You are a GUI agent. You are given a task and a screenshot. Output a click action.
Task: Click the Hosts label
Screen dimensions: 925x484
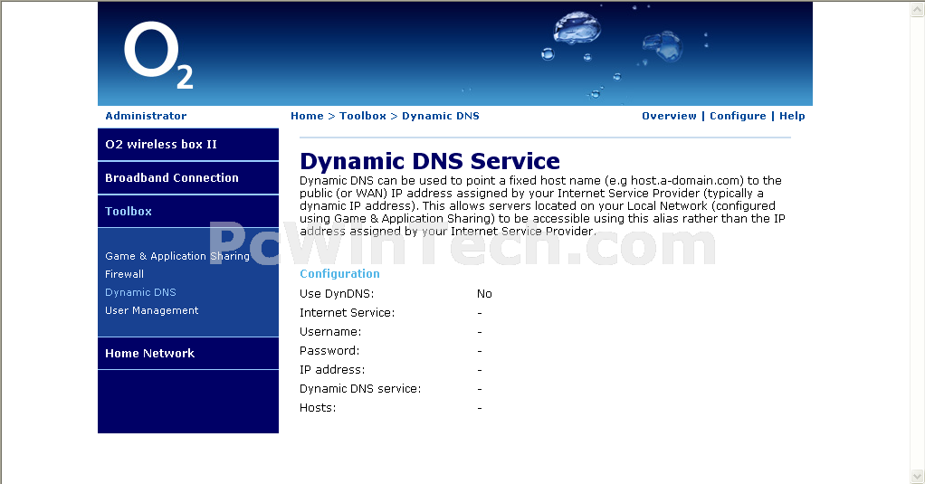pyautogui.click(x=318, y=408)
